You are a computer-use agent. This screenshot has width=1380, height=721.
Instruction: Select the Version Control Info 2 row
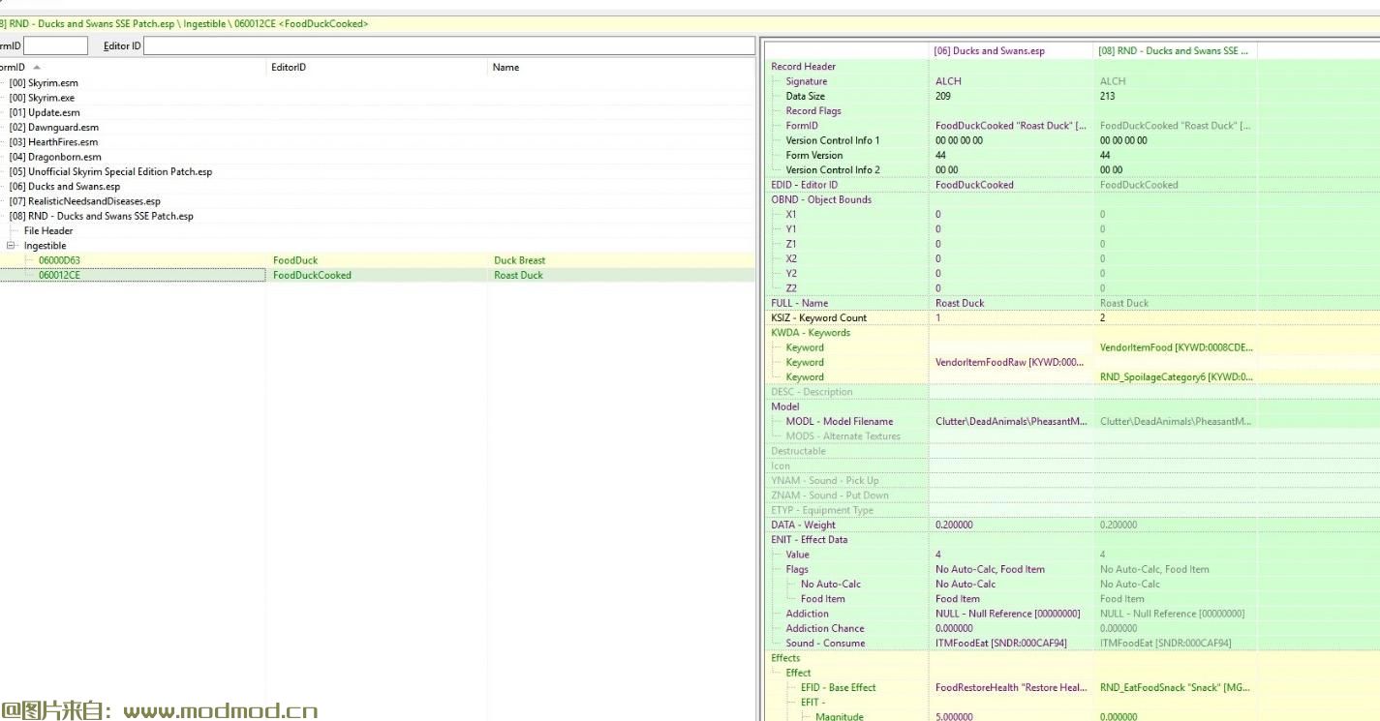pyautogui.click(x=833, y=170)
